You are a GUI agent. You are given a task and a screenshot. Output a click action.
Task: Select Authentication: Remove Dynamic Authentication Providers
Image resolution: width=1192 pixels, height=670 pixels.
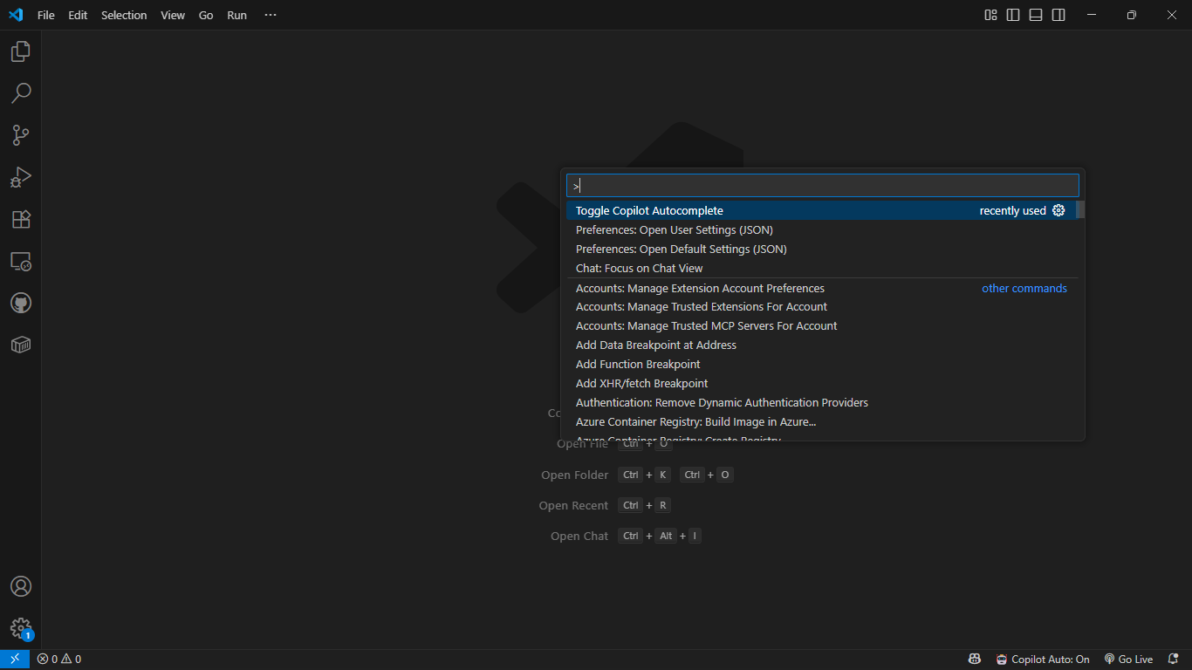(820, 402)
